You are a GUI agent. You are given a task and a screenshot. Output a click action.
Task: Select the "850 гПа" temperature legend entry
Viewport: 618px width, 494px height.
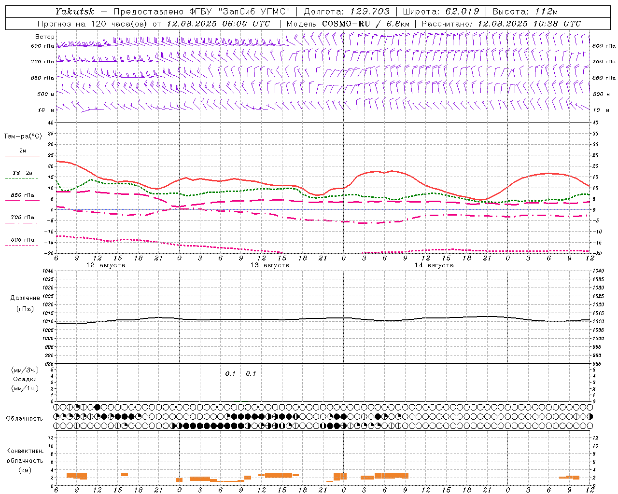[x=23, y=195]
